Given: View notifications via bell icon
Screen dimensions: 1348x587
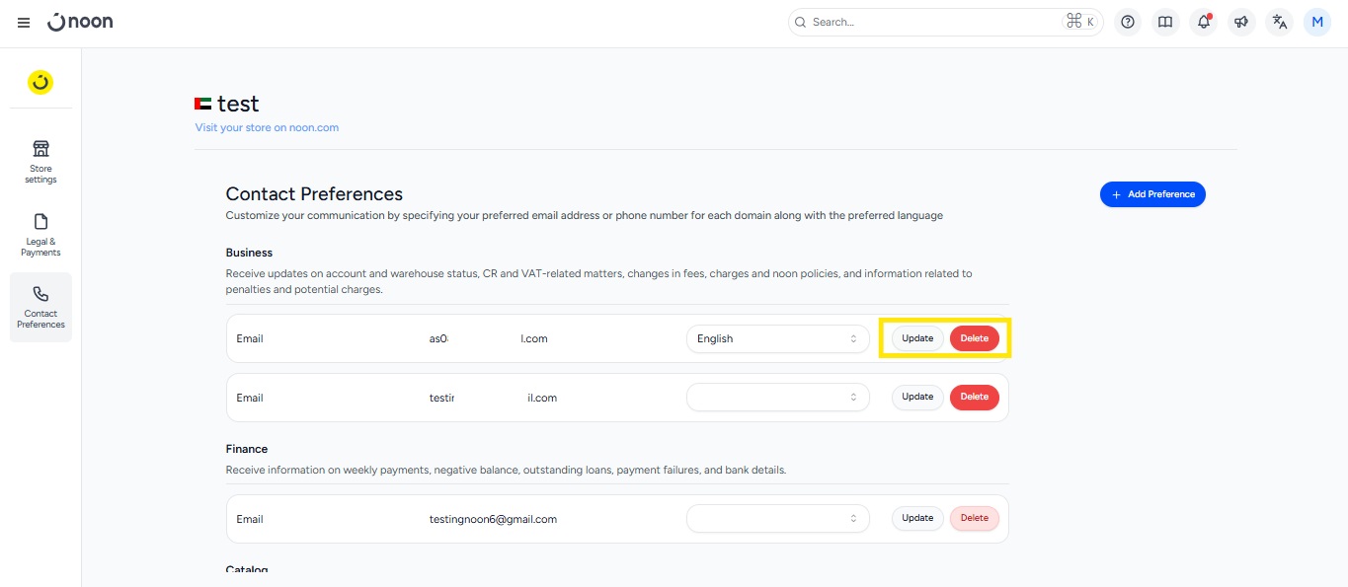Looking at the screenshot, I should (x=1203, y=22).
